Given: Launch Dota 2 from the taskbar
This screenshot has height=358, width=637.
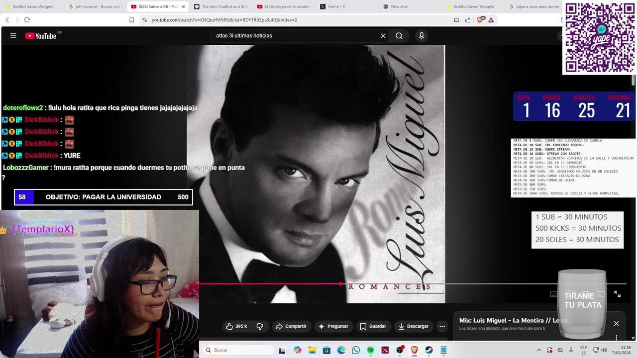Looking at the screenshot, I should pos(385,350).
